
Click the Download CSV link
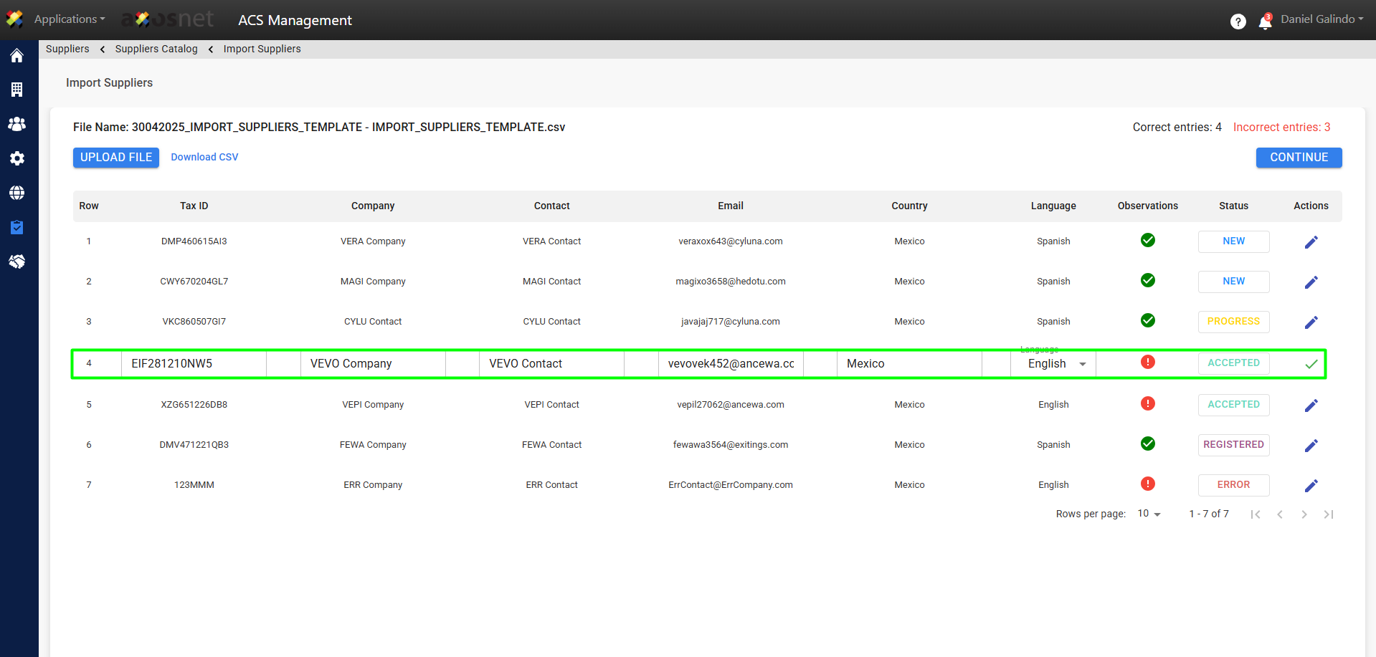[x=204, y=157]
